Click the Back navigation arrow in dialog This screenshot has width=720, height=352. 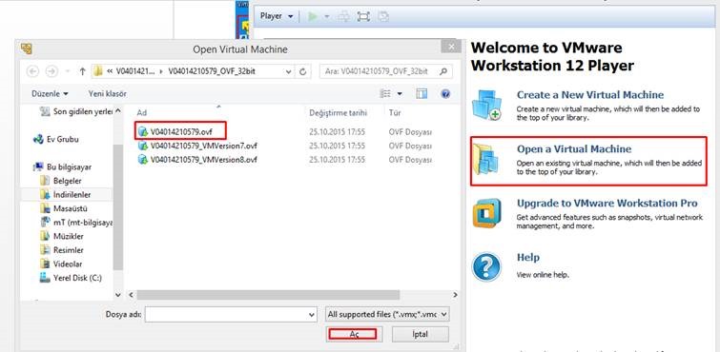pos(33,71)
